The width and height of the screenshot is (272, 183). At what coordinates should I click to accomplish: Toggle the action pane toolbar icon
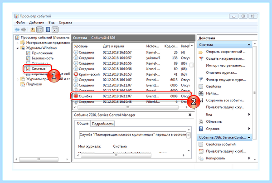(x=55, y=29)
